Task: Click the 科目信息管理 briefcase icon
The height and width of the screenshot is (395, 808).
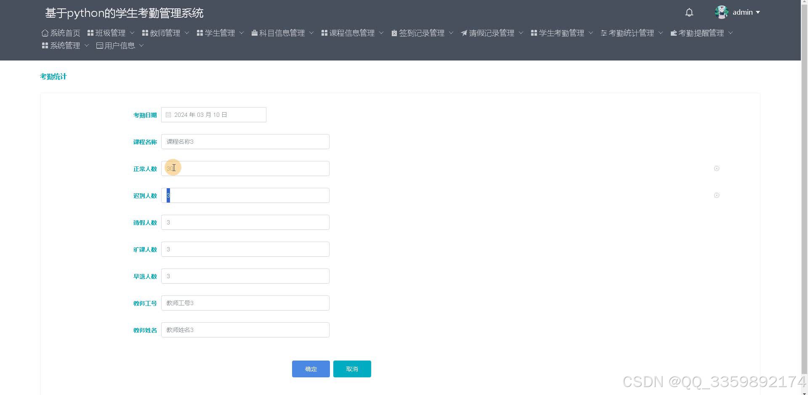Action: click(x=255, y=33)
